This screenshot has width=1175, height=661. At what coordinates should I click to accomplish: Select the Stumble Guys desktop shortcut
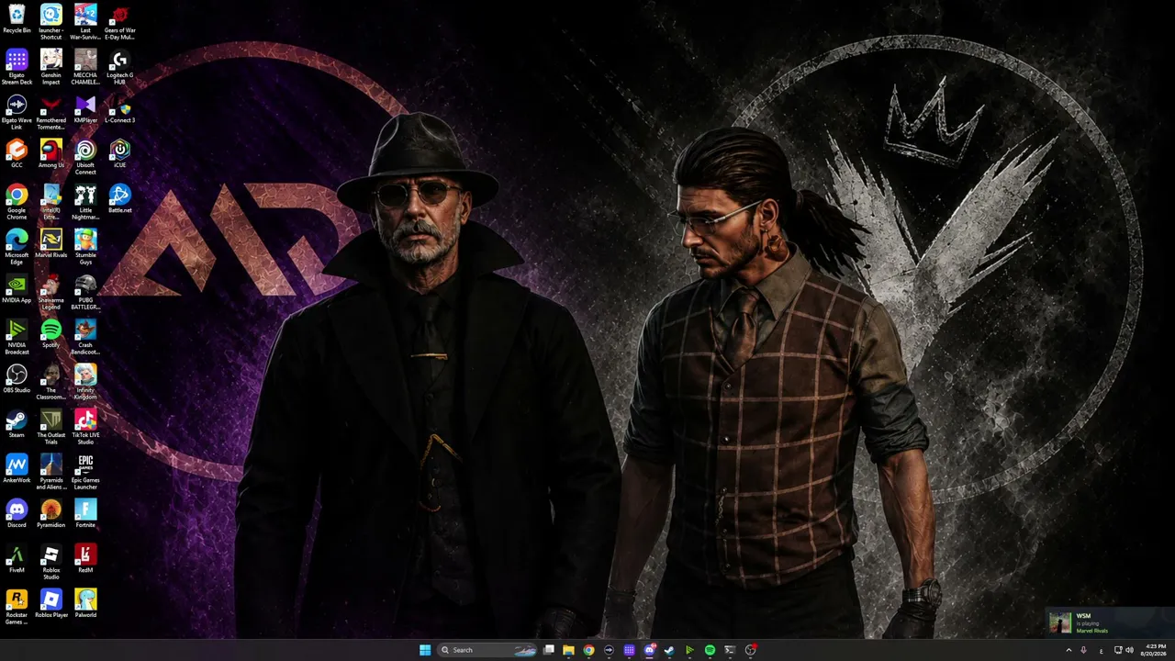click(85, 247)
